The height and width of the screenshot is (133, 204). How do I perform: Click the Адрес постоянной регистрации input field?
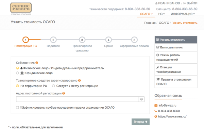(78, 99)
